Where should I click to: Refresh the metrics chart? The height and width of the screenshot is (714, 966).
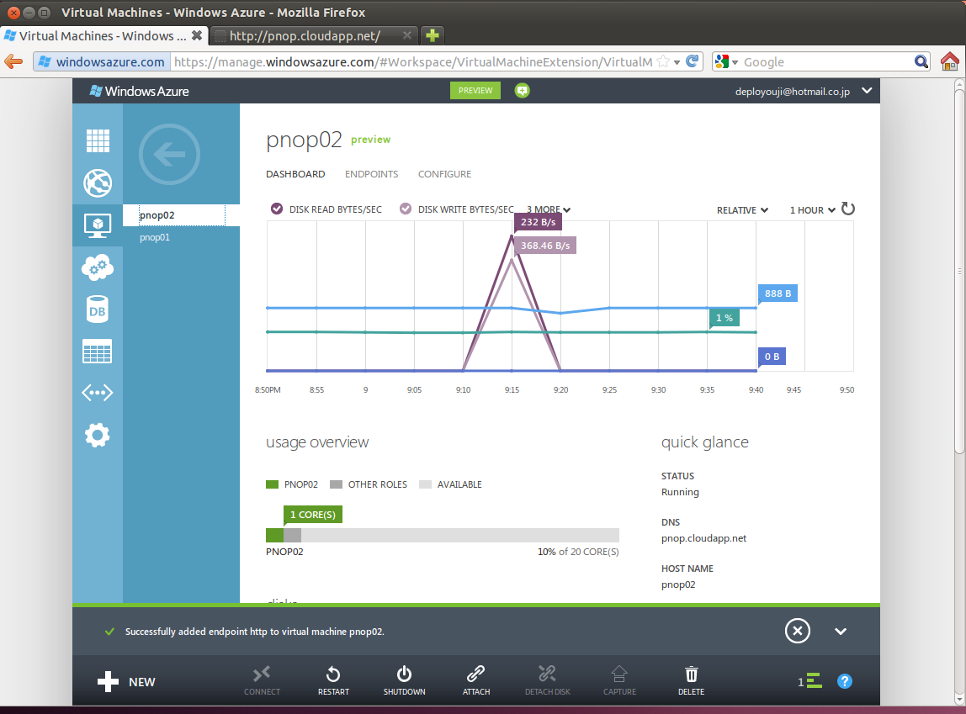848,209
